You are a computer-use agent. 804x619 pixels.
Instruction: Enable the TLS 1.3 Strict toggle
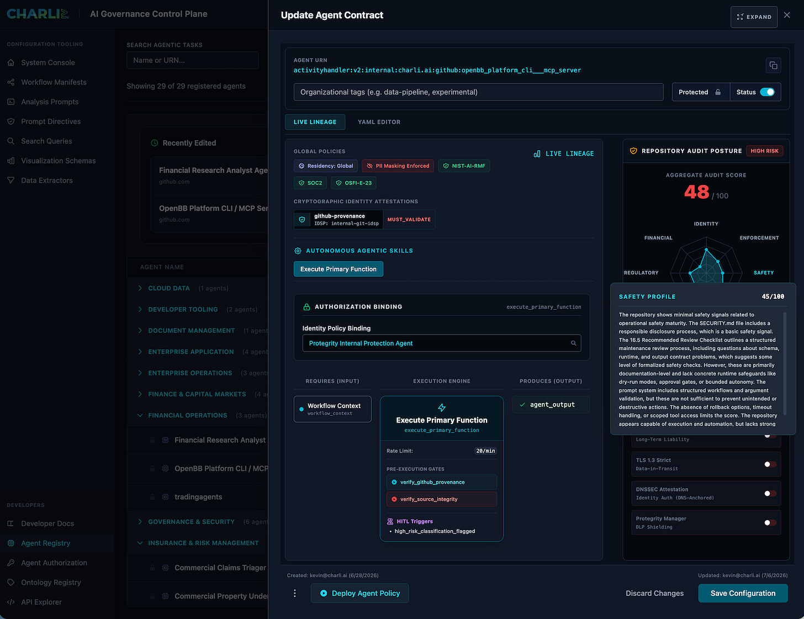click(770, 464)
